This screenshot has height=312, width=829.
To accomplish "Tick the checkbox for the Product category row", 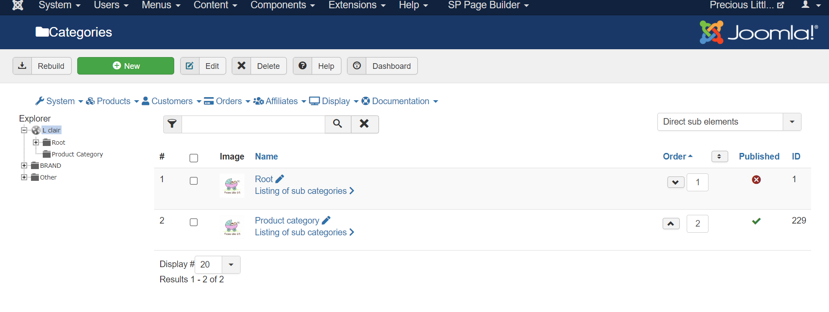I will (194, 222).
